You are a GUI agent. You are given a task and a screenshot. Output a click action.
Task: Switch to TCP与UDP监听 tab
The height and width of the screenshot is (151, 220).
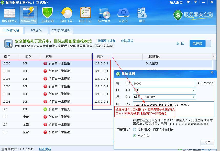coord(61,30)
